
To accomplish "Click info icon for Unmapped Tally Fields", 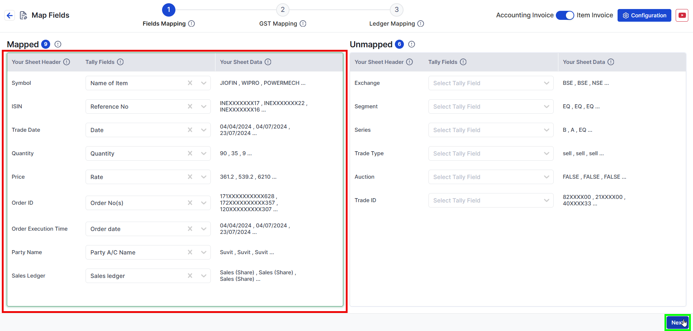I will pos(463,62).
